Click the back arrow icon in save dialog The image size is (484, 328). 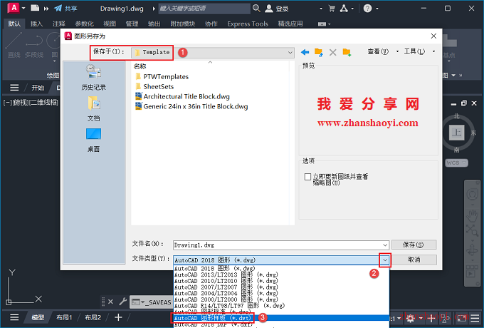305,52
